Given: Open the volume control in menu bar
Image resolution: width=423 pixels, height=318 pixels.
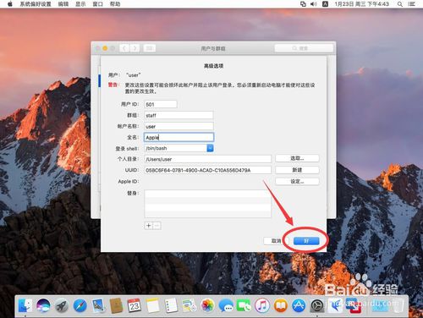Looking at the screenshot, I should pyautogui.click(x=313, y=4).
